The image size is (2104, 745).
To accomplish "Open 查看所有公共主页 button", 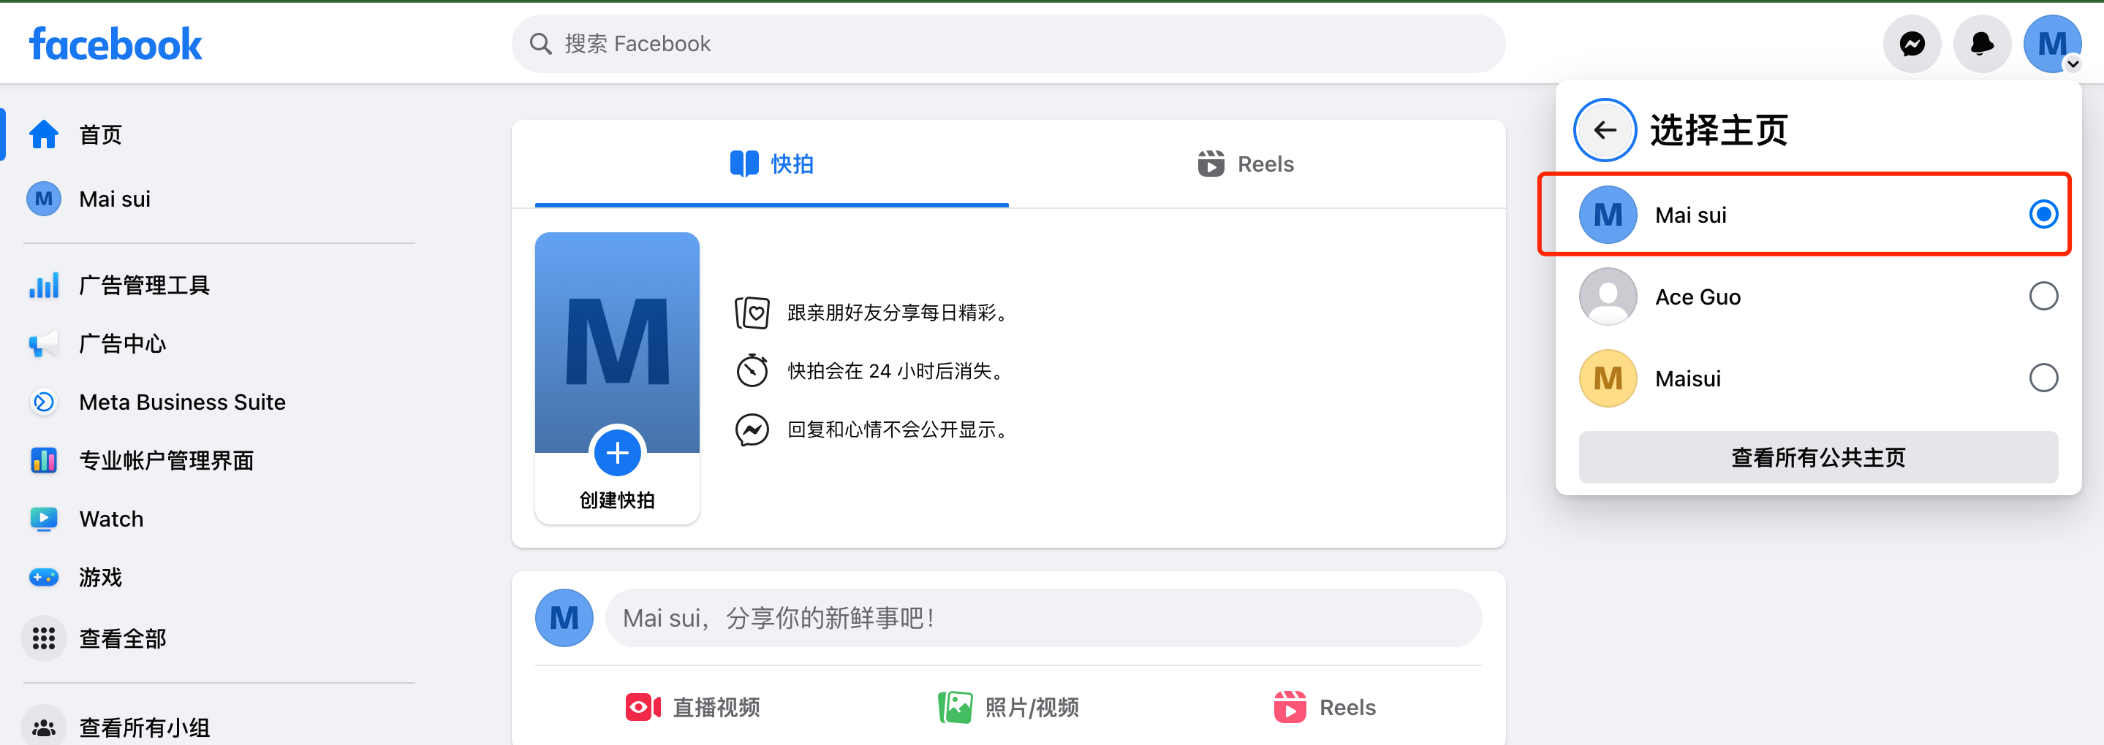I will (1817, 457).
